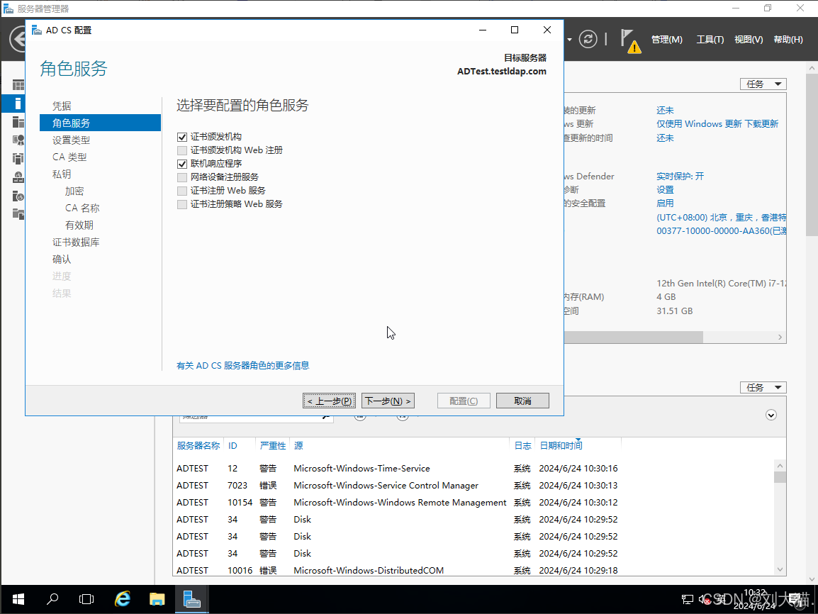The image size is (818, 614).
Task: Click Server Manager back arrow button
Action: pyautogui.click(x=18, y=39)
